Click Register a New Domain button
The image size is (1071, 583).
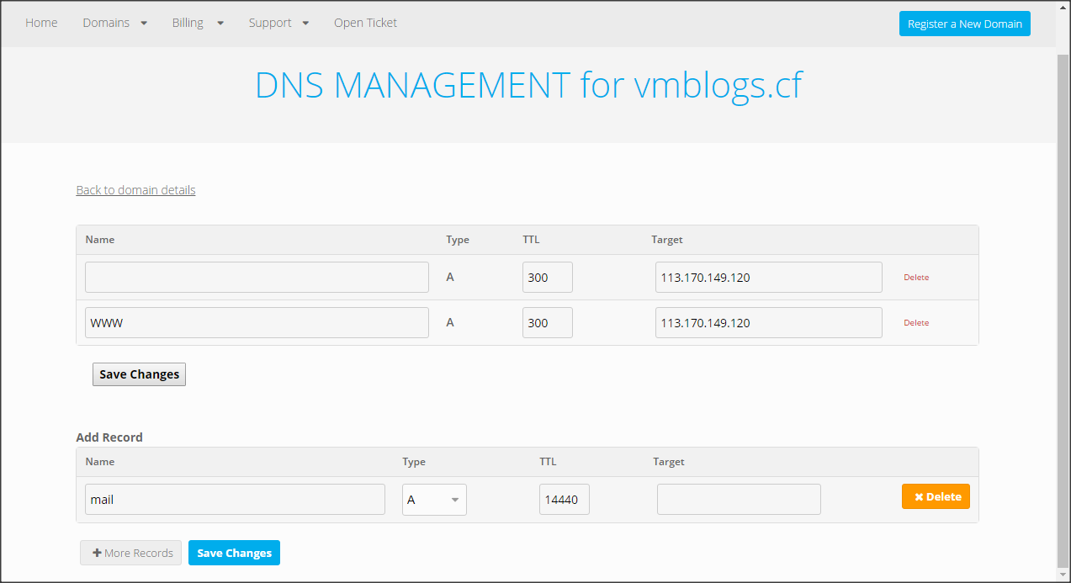pos(964,24)
